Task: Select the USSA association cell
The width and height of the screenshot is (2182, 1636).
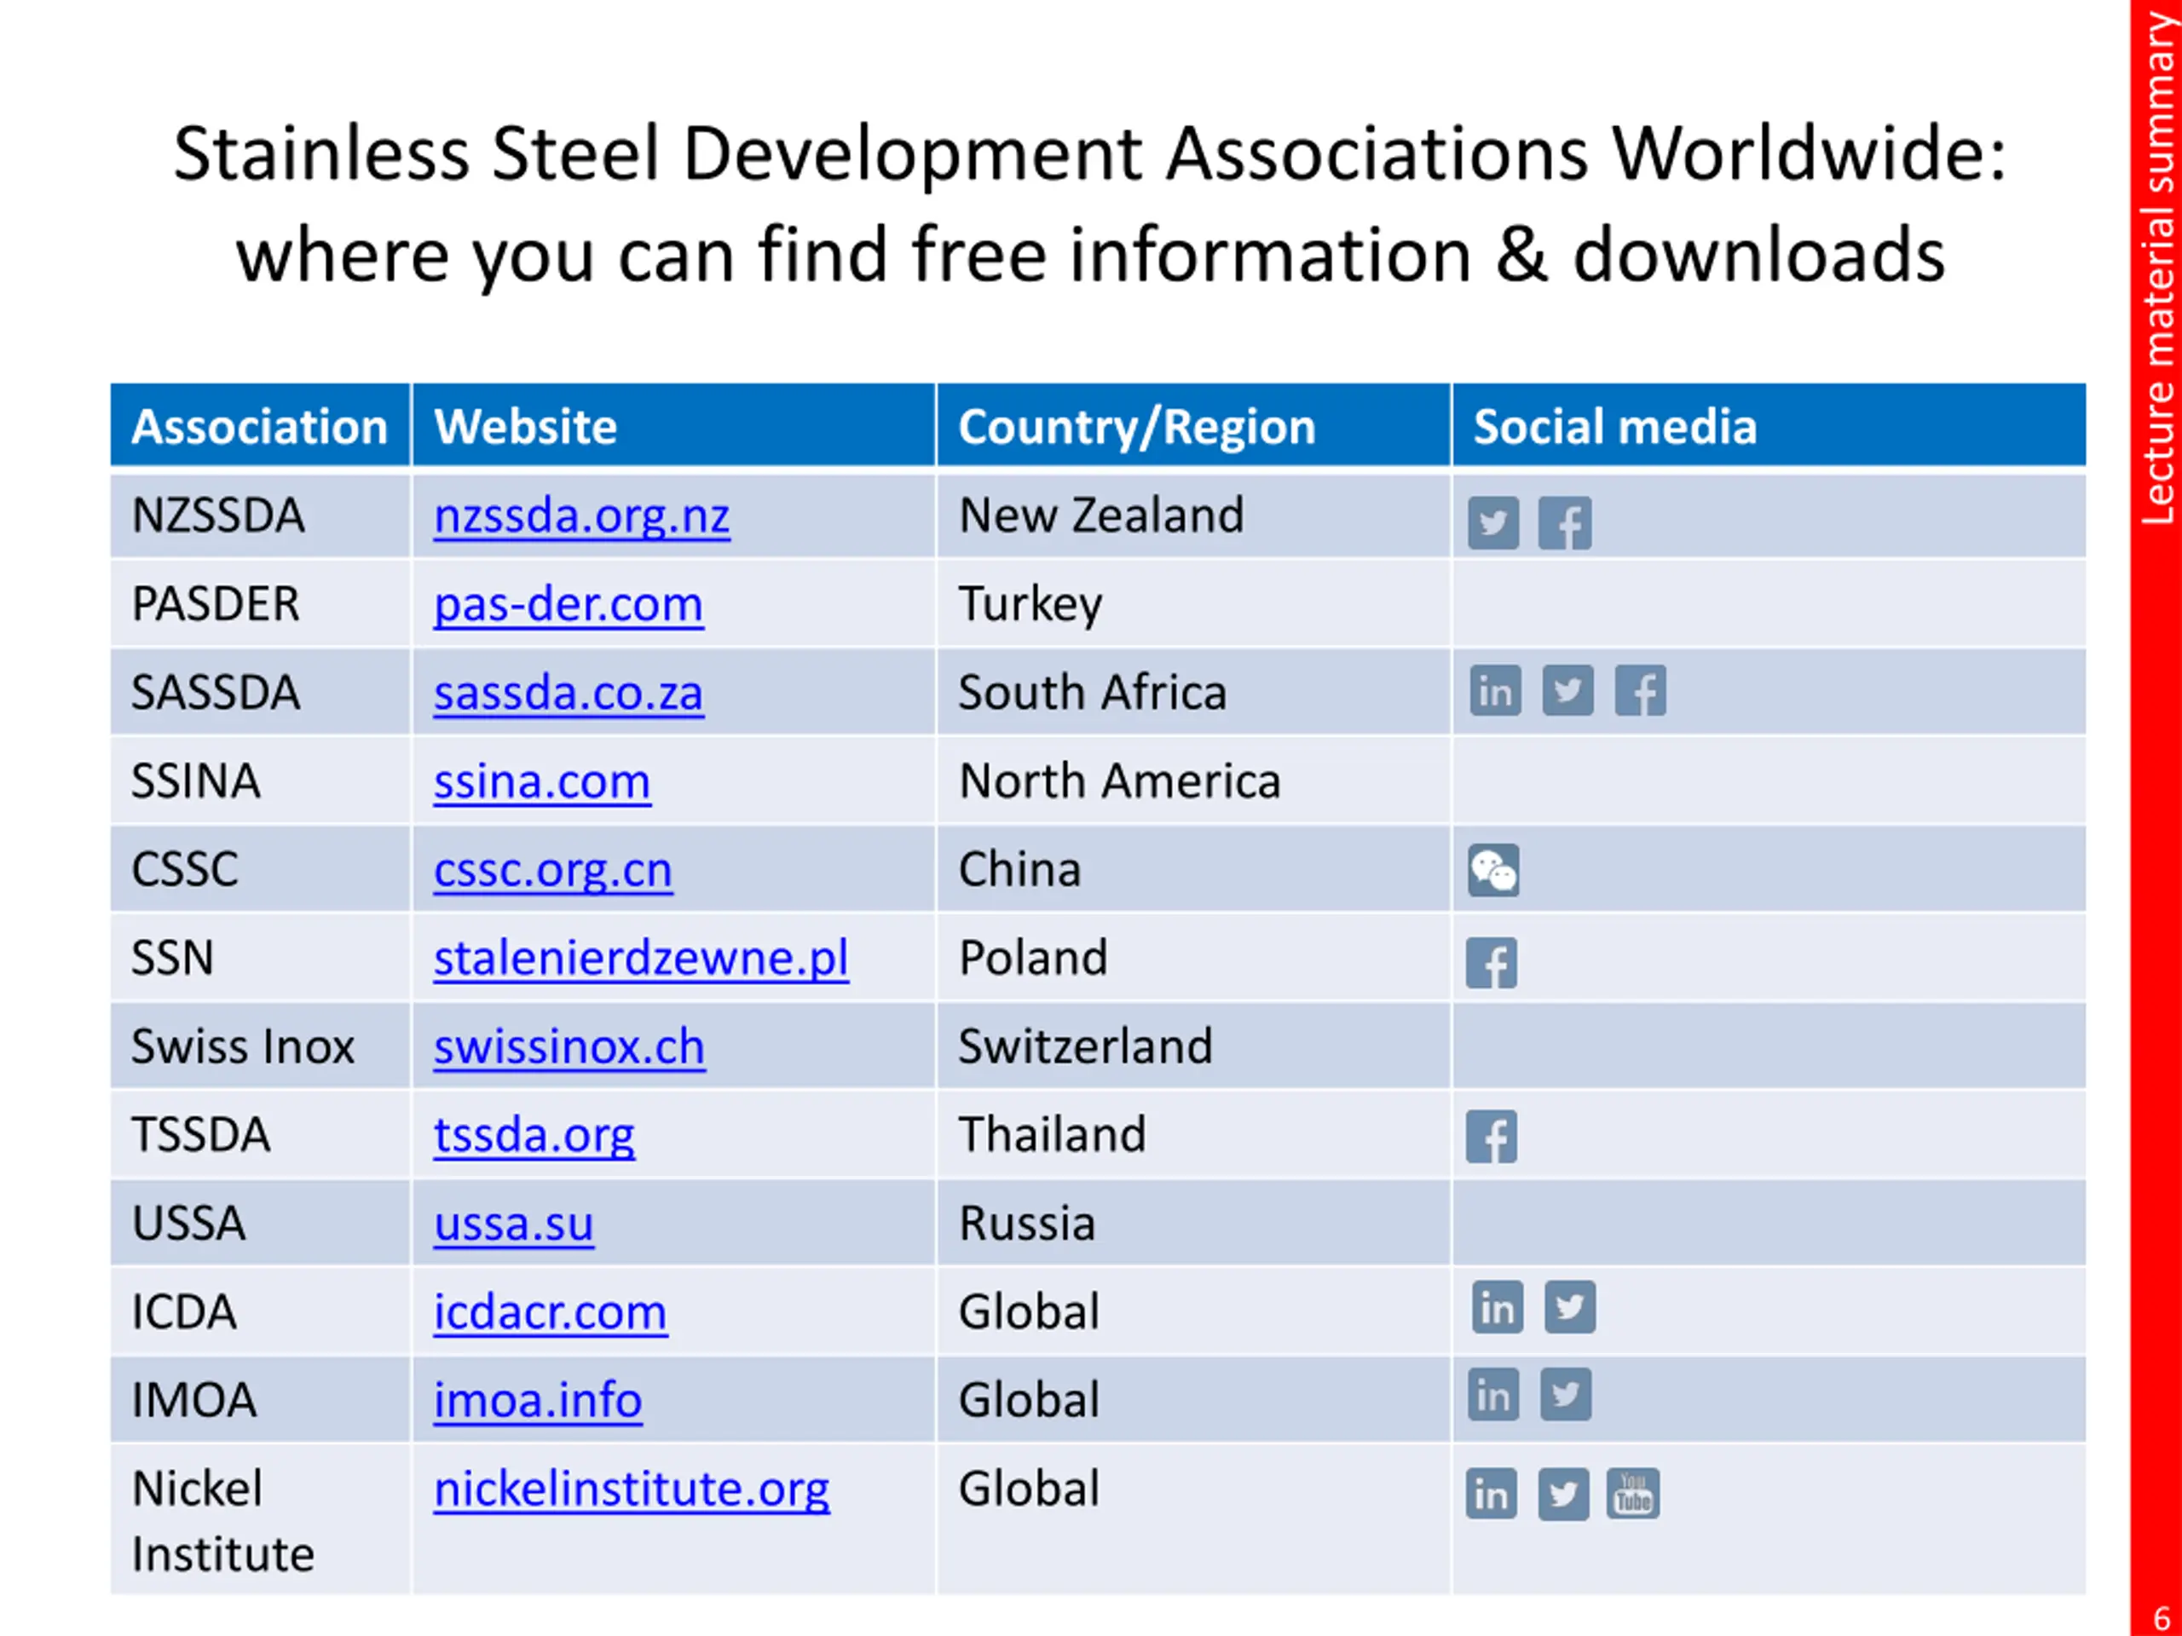Action: pyautogui.click(x=261, y=1224)
